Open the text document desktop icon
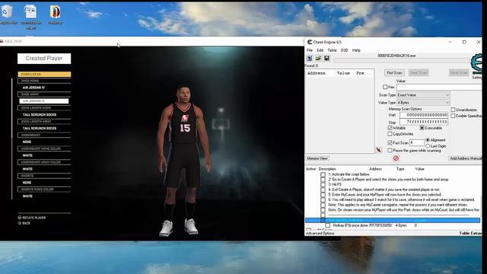 click(30, 12)
